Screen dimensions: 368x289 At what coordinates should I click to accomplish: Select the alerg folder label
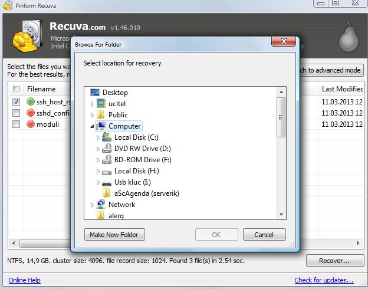116,215
